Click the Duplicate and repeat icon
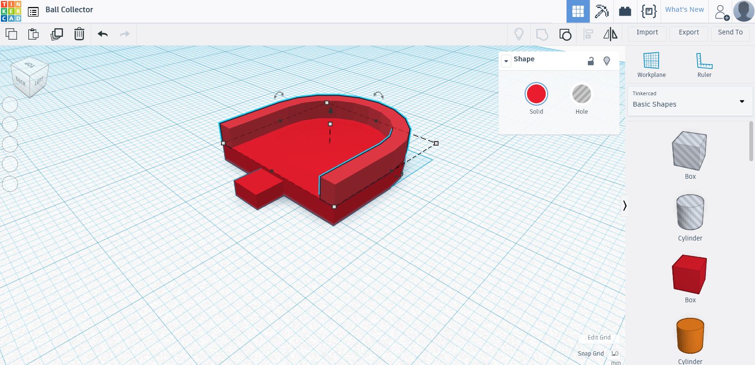Image resolution: width=755 pixels, height=365 pixels. coord(57,34)
